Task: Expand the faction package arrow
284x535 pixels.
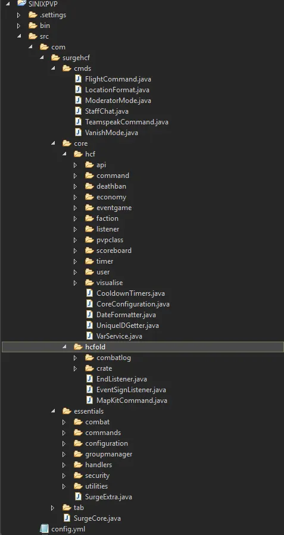Action: (76, 218)
